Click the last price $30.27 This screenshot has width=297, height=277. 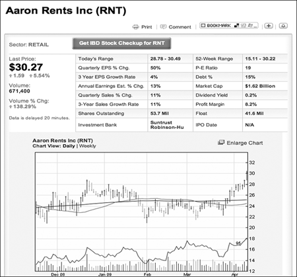pos(26,67)
